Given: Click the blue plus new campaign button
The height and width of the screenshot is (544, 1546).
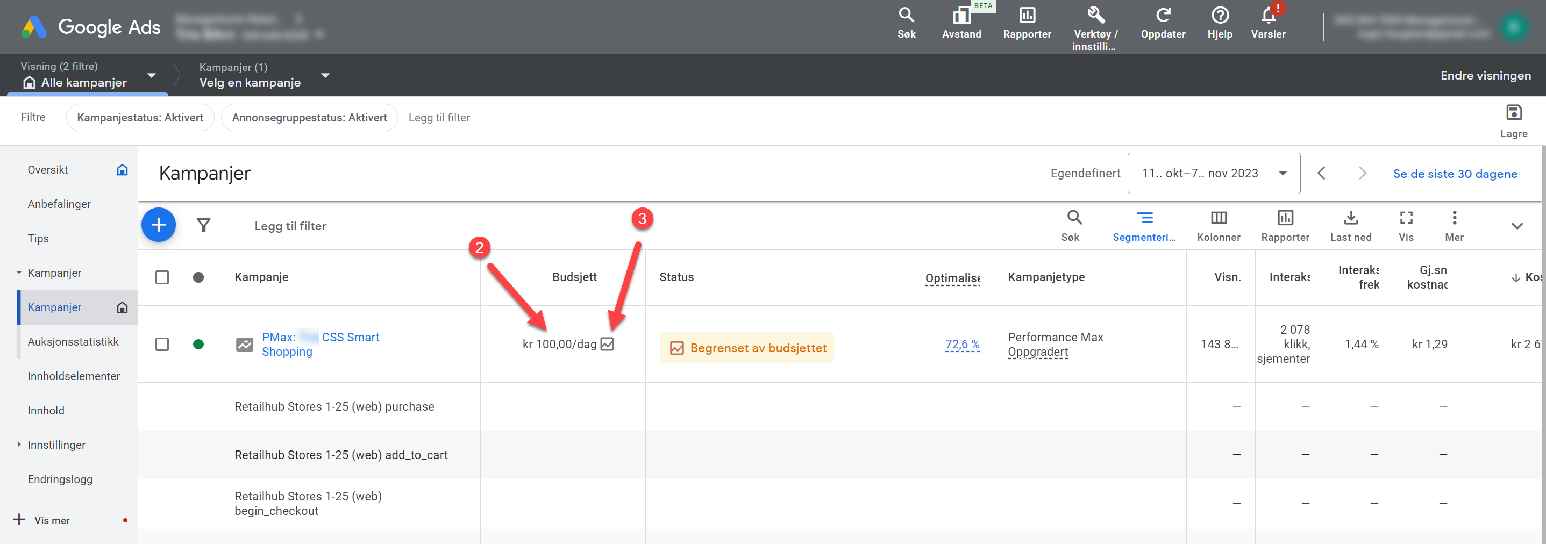Looking at the screenshot, I should [159, 226].
